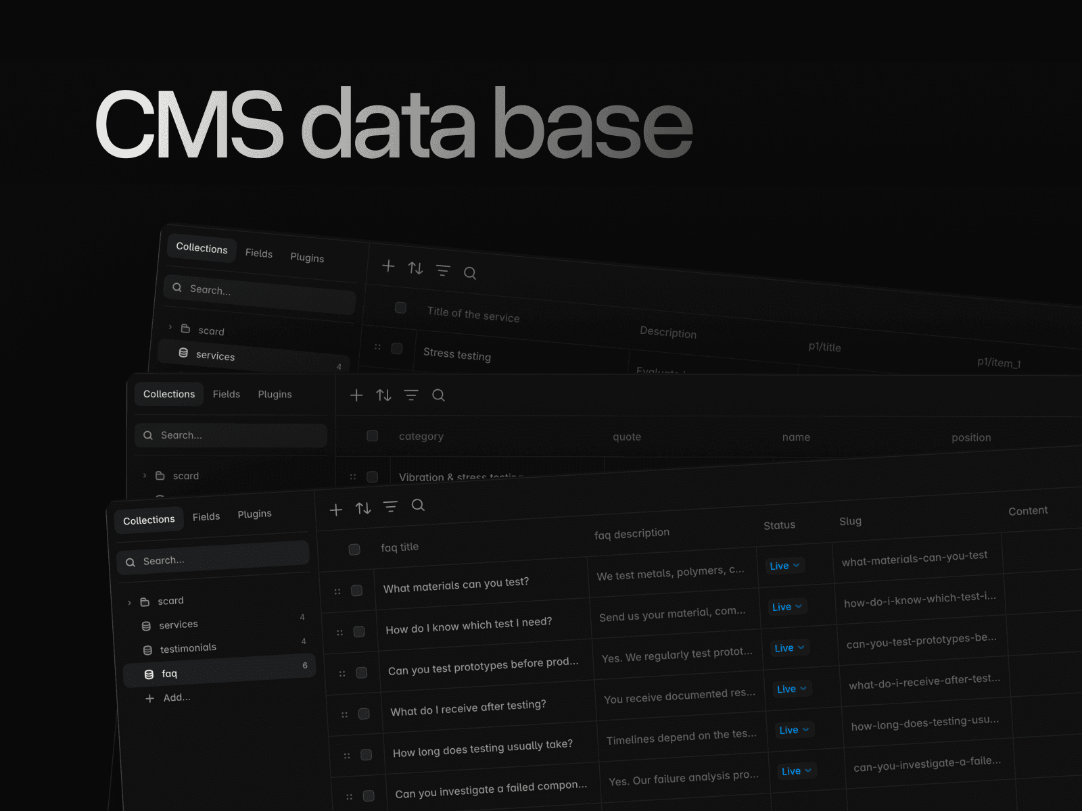Open Live status dropdown for what-materials-can-you-test
Screen dimensions: 1082x811
(785, 566)
